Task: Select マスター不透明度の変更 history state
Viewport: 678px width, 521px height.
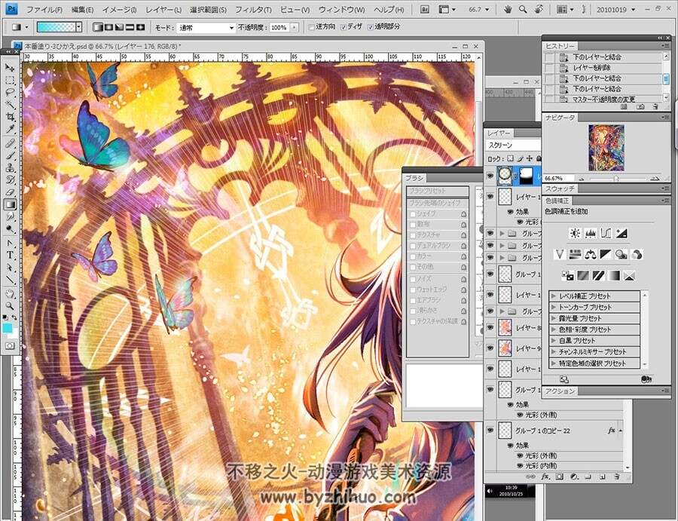Action: 603,99
